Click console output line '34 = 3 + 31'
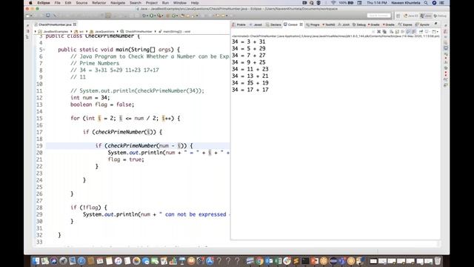This screenshot has width=474, height=267. click(x=249, y=42)
